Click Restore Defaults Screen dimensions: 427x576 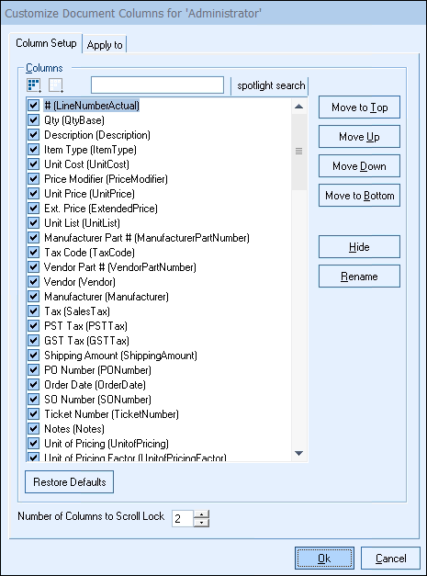70,482
